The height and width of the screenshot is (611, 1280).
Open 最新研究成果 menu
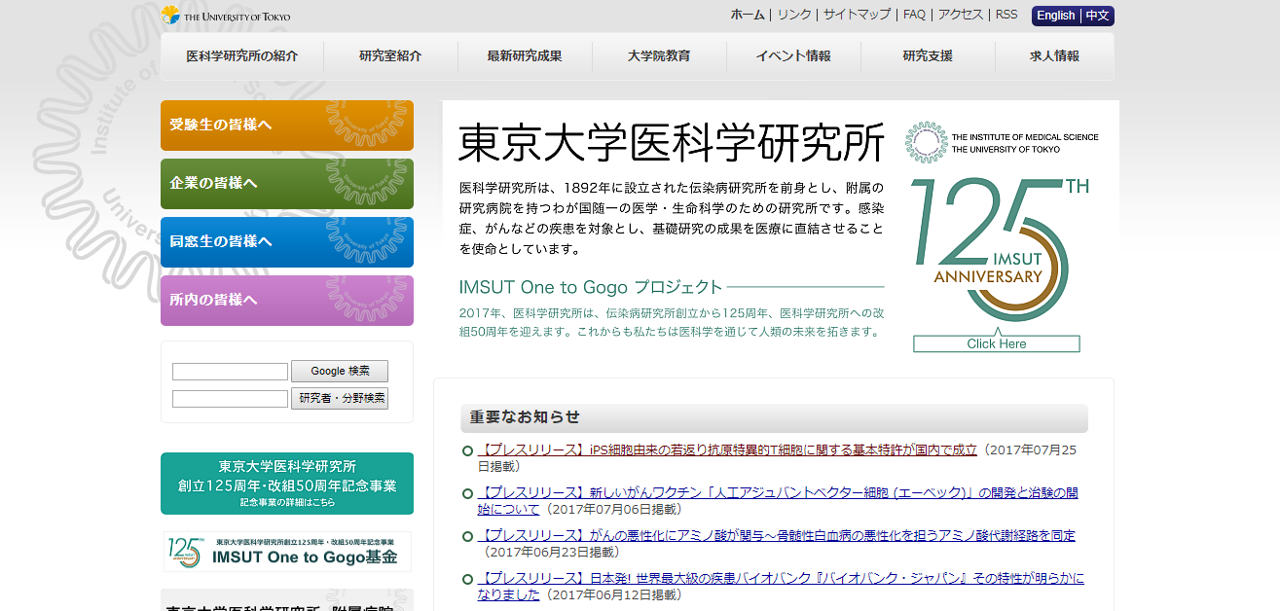pyautogui.click(x=525, y=56)
